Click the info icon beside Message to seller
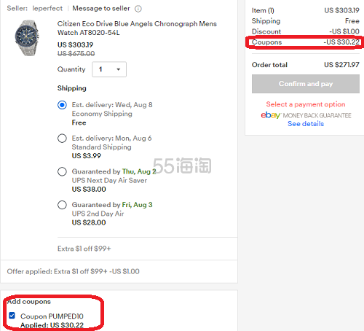Image resolution: width=364 pixels, height=331 pixels. click(x=138, y=9)
